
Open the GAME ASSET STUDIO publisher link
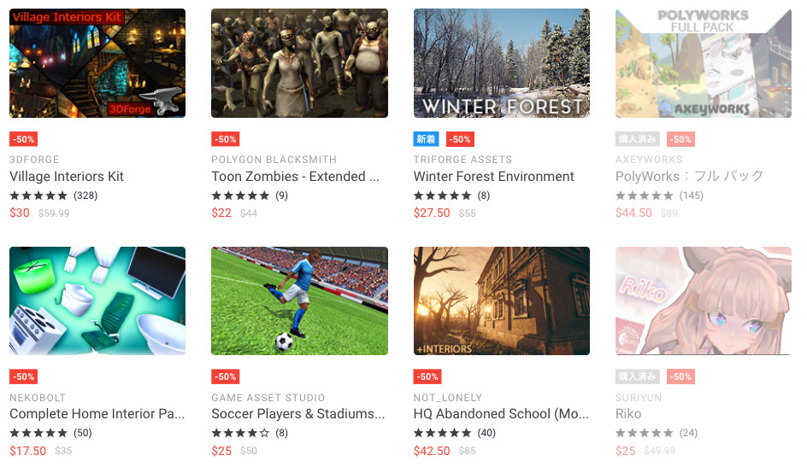pos(268,398)
